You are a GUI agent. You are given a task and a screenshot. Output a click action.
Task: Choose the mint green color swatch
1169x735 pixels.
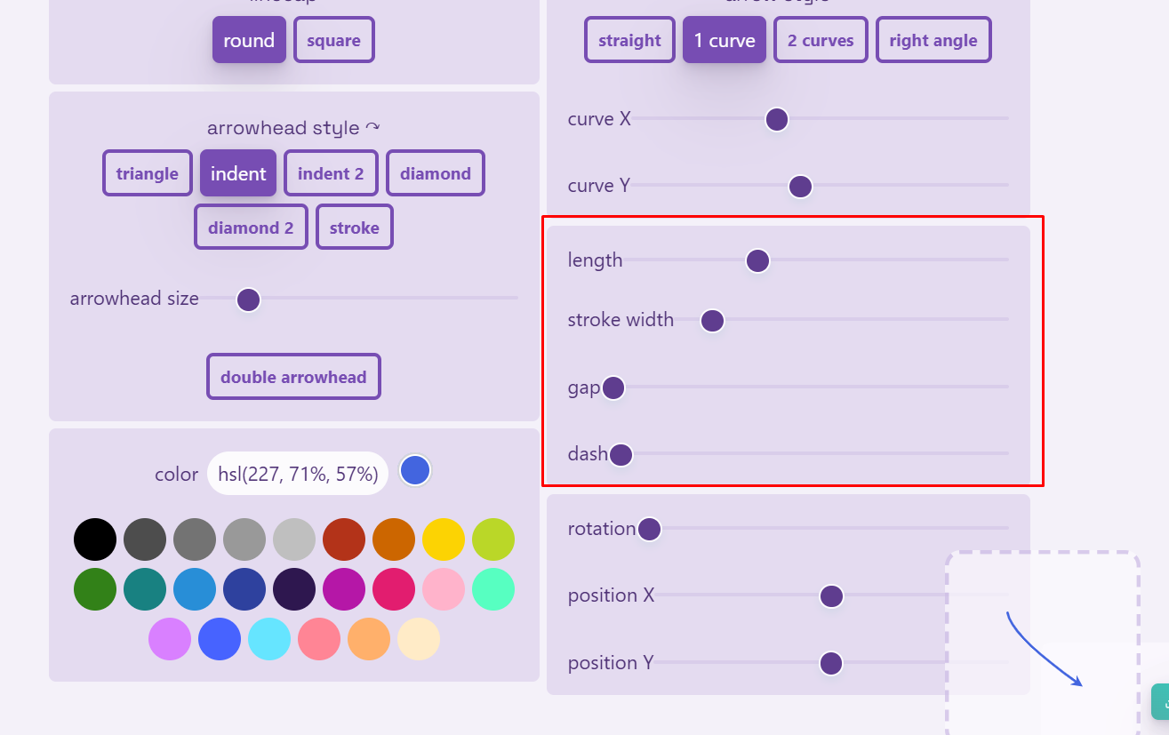pos(493,589)
